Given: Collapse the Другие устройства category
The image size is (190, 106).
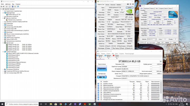Looking at the screenshot, I should coord(3,18).
